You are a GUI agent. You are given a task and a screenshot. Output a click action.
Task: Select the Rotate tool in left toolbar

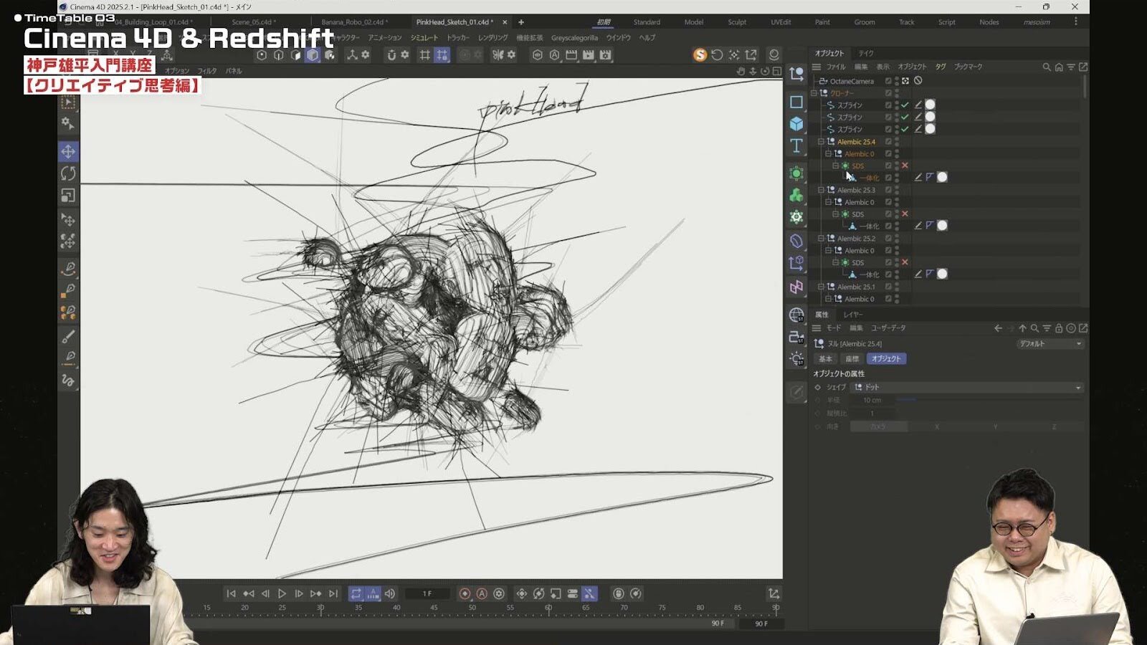pyautogui.click(x=68, y=173)
